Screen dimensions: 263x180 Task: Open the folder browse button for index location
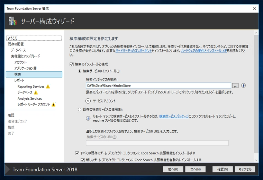(235, 86)
